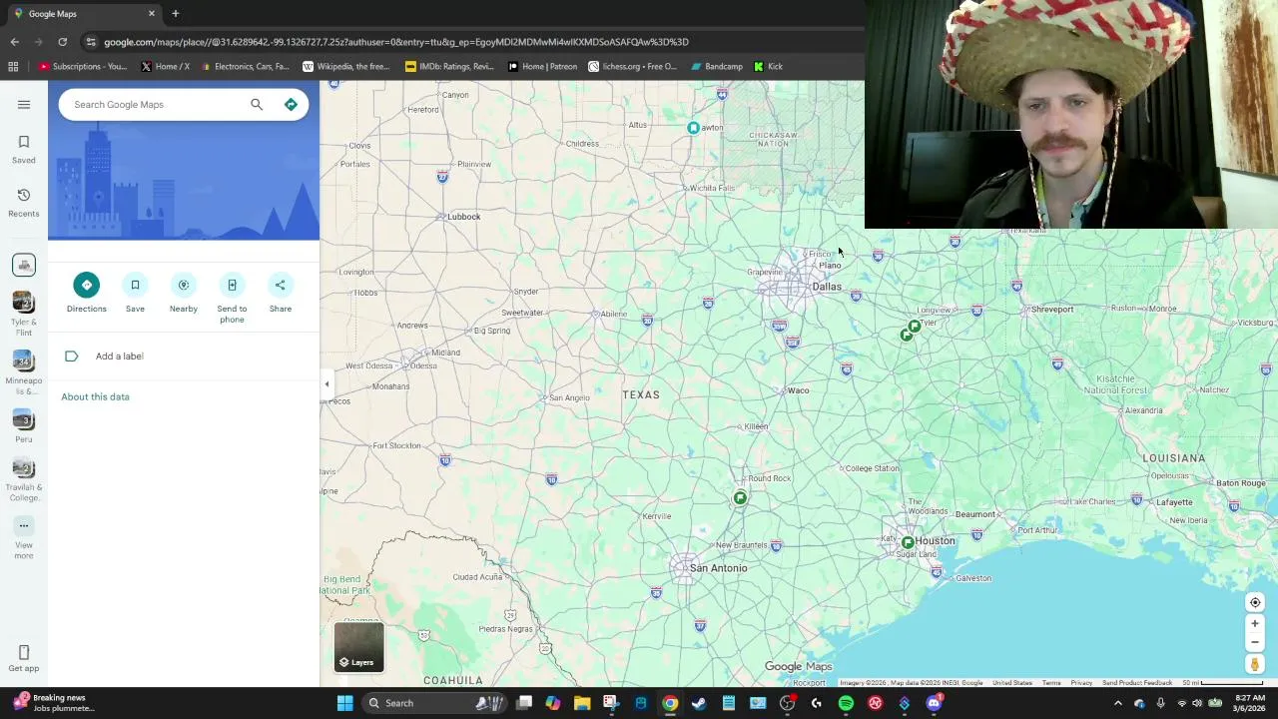Zoom out on the map
The width and height of the screenshot is (1278, 719).
tap(1255, 642)
